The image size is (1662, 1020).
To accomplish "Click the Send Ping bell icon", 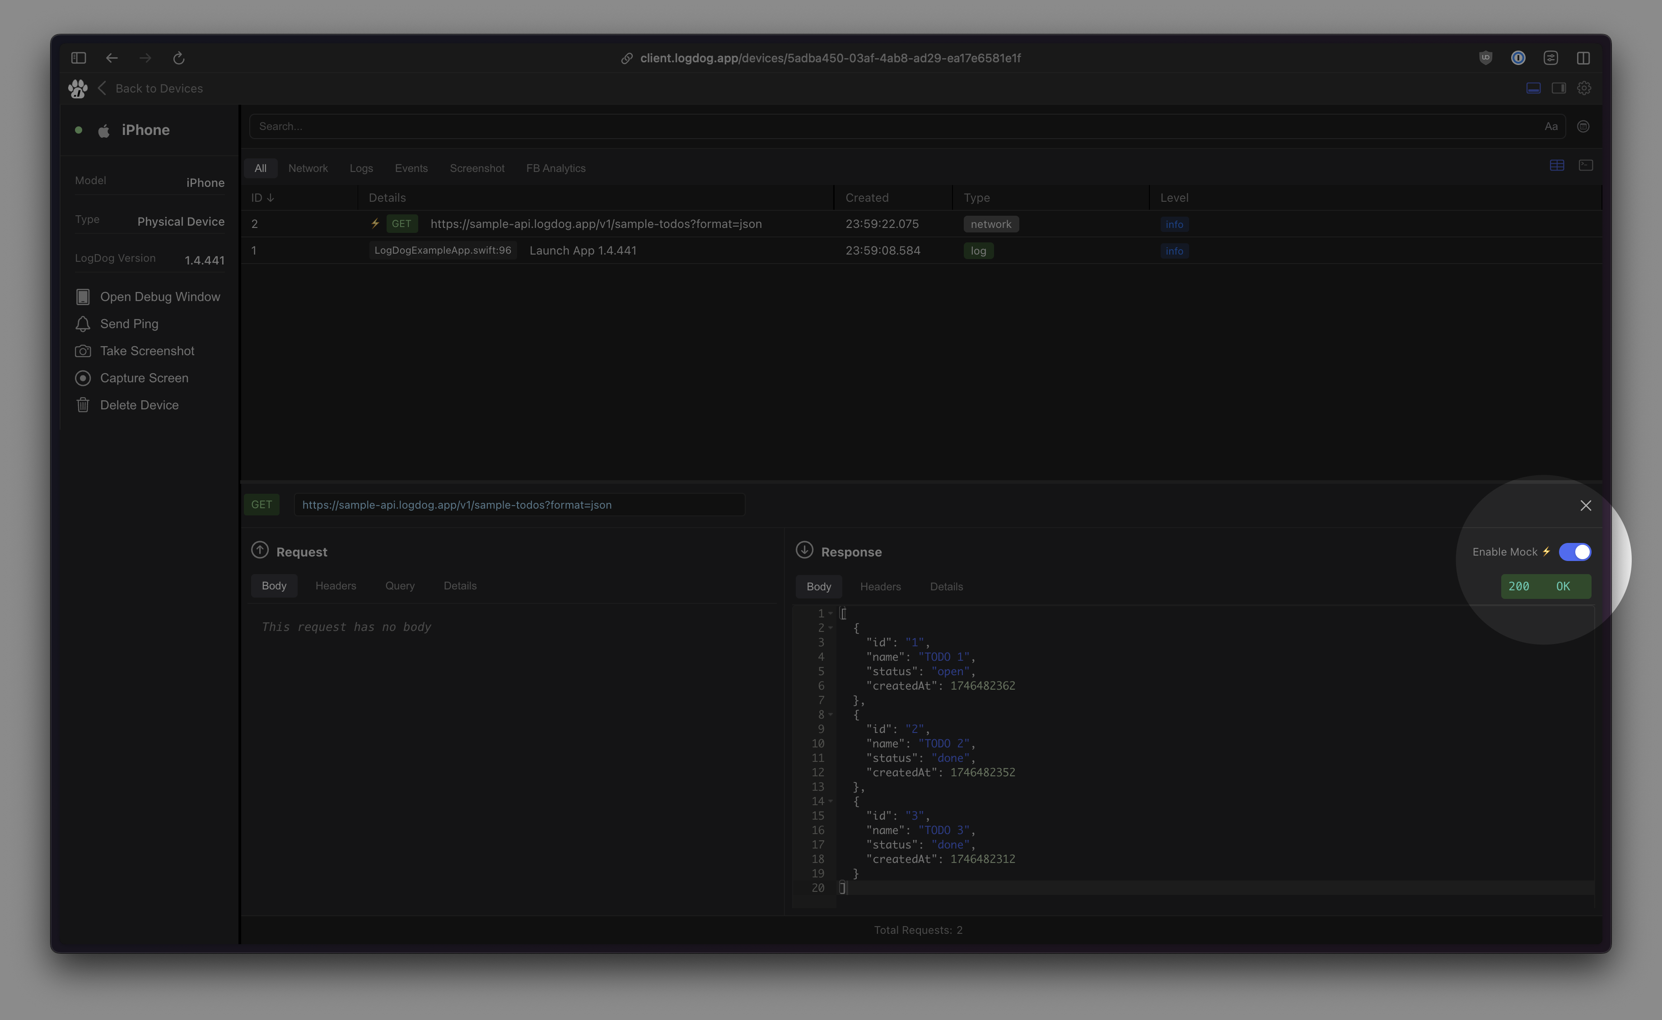I will click(x=83, y=324).
